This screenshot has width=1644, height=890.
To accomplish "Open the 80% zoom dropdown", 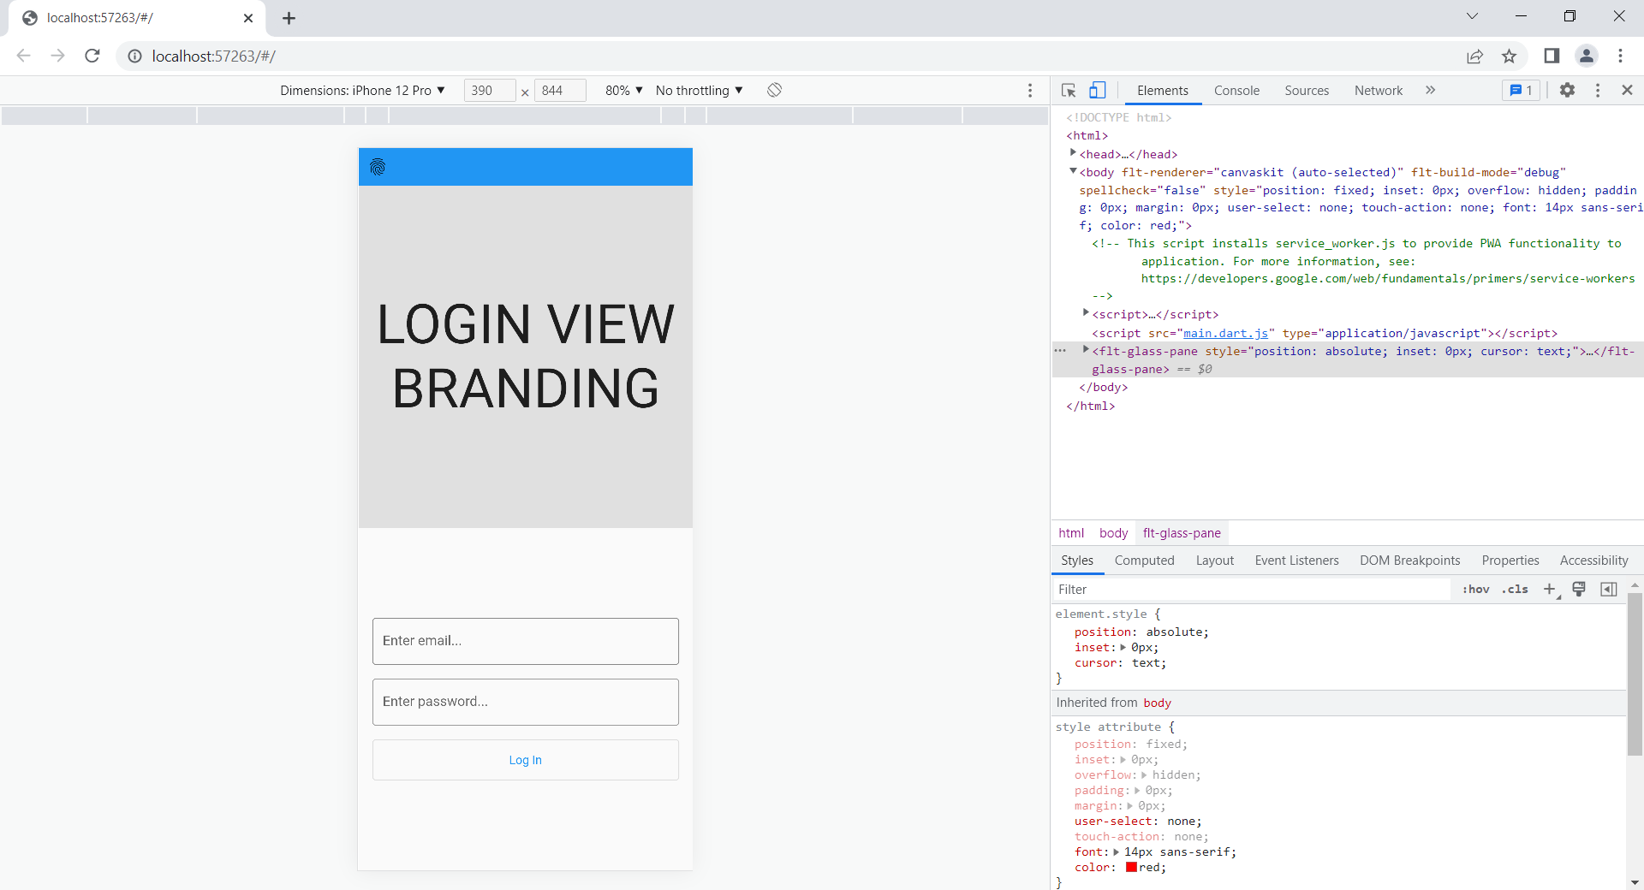I will 624,90.
